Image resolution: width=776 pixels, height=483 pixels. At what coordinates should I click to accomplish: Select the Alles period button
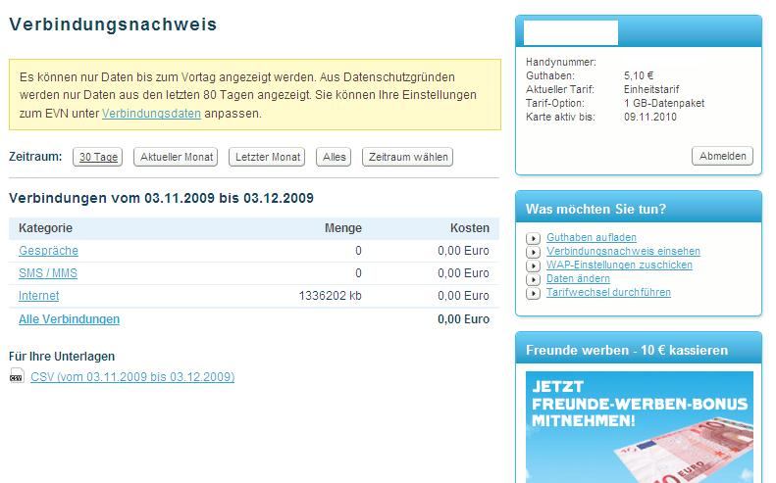click(x=335, y=157)
